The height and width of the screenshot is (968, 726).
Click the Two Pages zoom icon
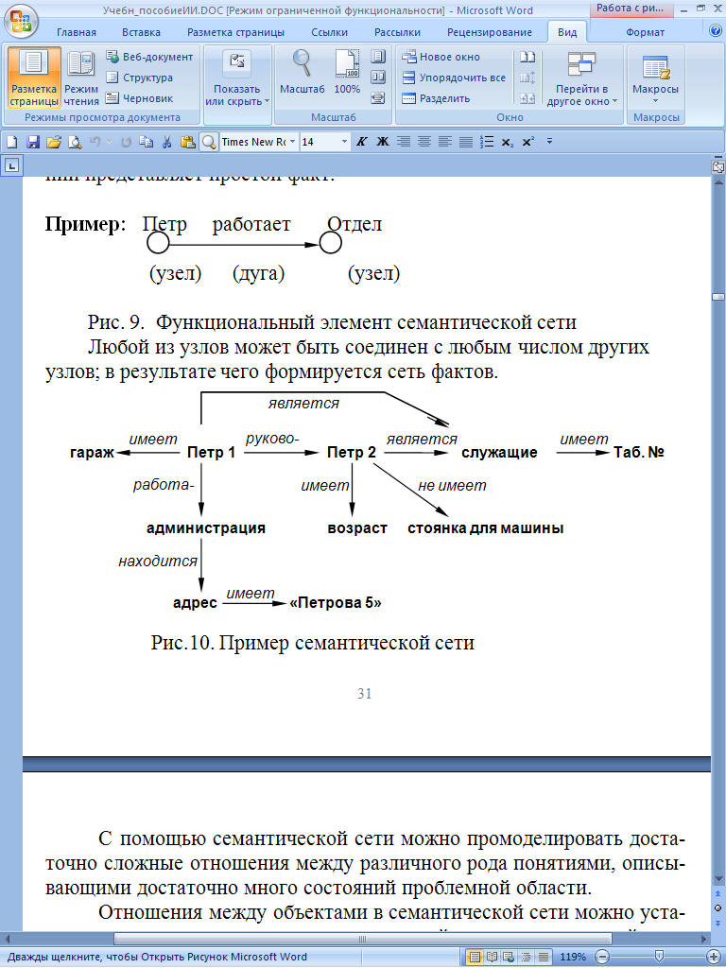click(378, 78)
